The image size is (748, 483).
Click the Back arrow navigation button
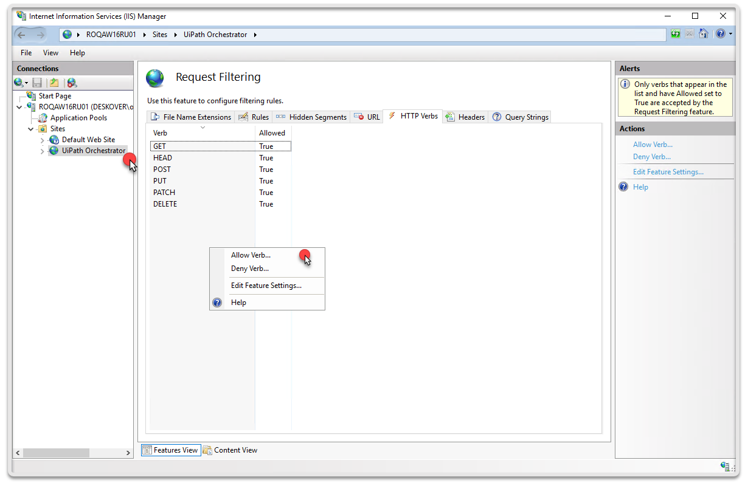[x=22, y=35]
